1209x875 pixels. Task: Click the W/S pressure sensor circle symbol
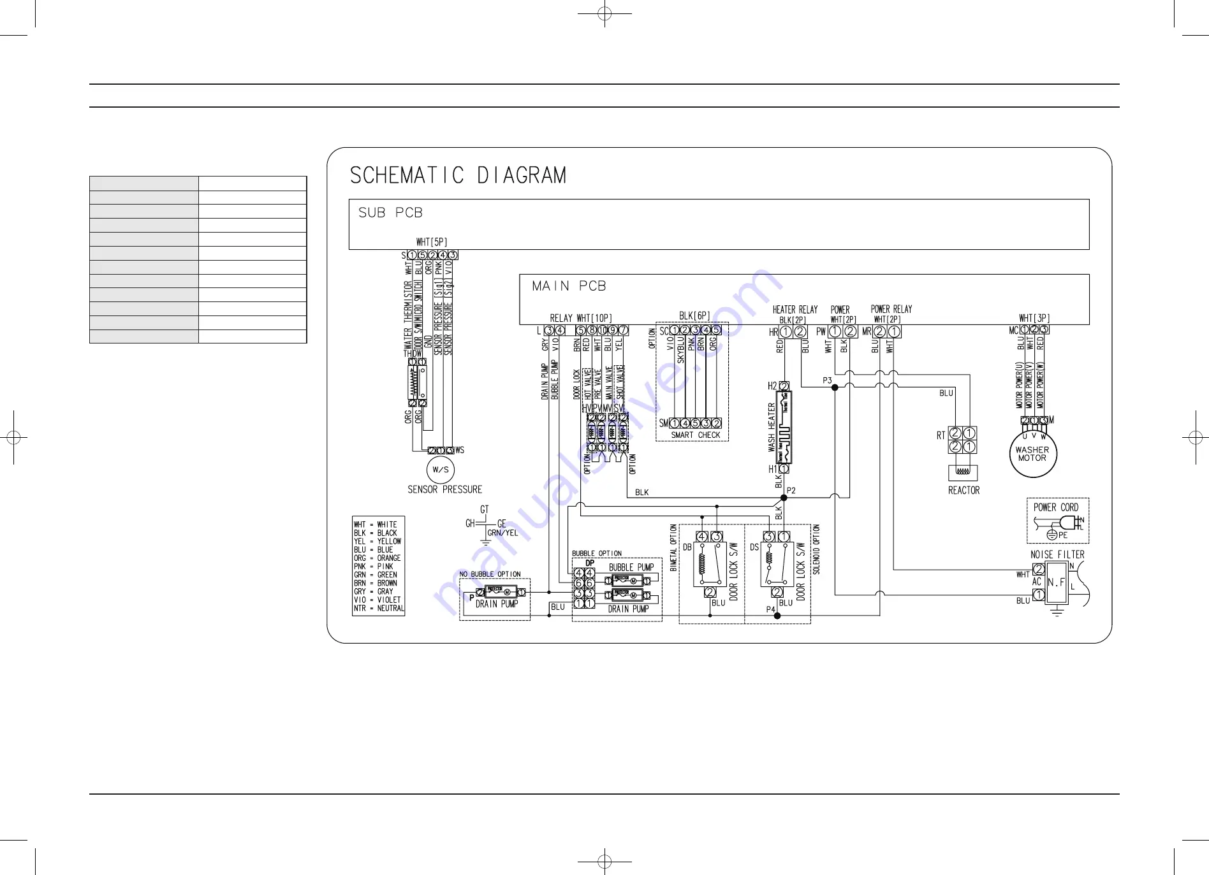coord(441,470)
